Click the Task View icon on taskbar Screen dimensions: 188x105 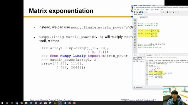click(12, 103)
